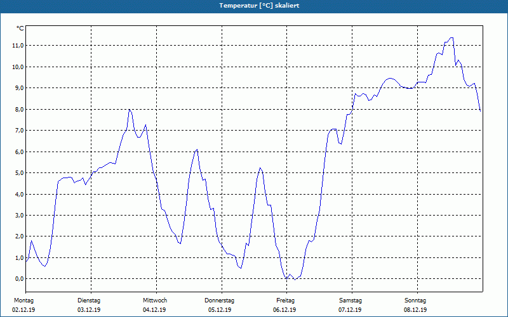Select the 06.12.19 date label
This screenshot has width=508, height=317.
284,310
